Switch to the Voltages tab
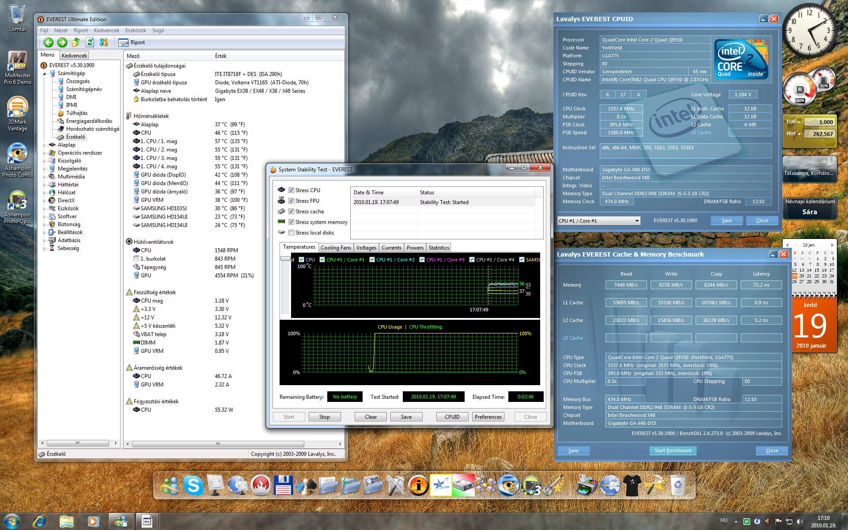This screenshot has height=530, width=848. tap(366, 248)
